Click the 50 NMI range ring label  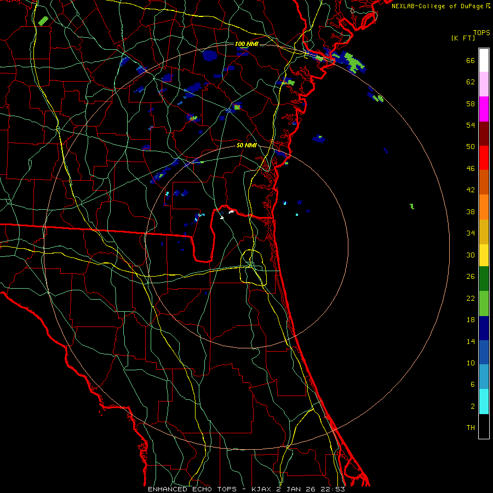246,145
